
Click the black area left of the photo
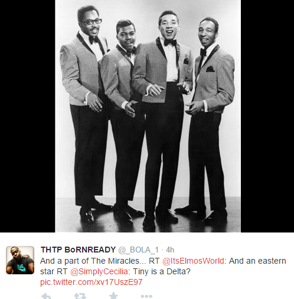coord(28,116)
